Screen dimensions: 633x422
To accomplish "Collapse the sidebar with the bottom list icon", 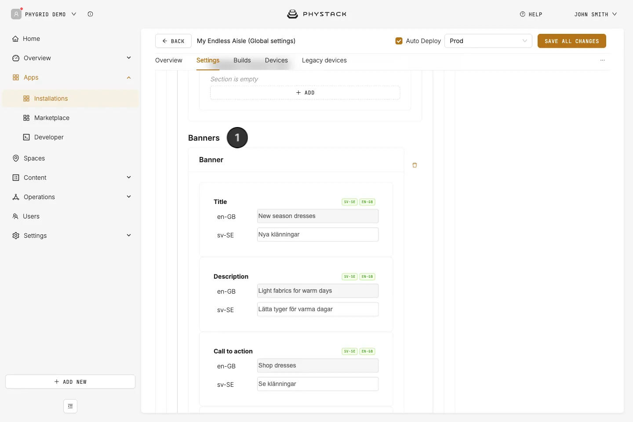I will point(70,406).
